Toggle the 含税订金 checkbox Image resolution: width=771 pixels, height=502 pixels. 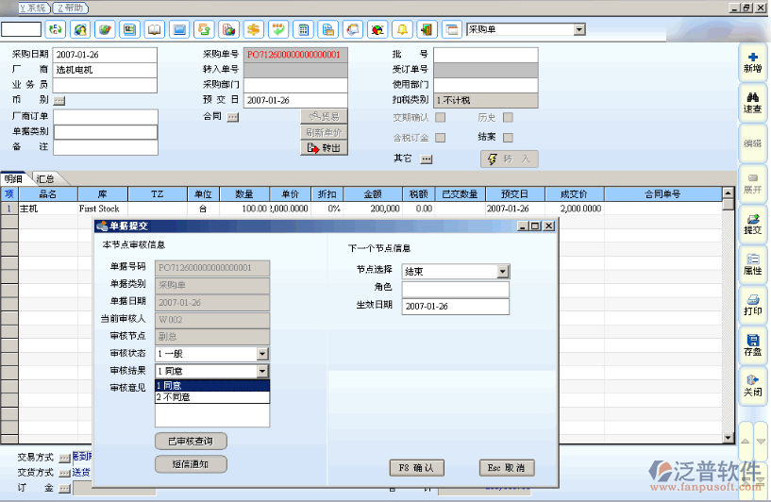point(440,138)
